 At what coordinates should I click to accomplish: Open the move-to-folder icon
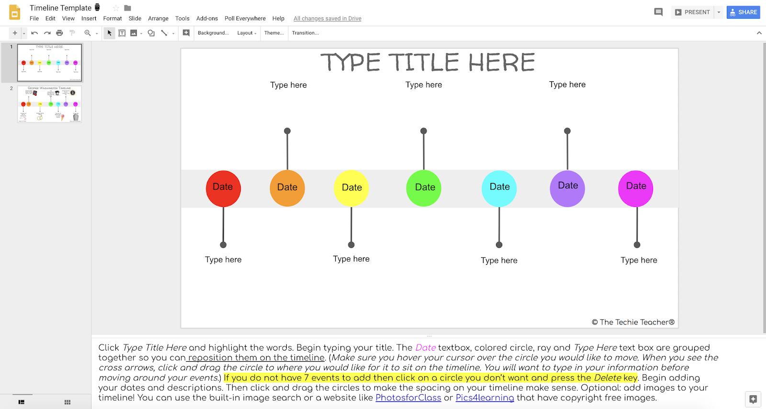pos(127,8)
